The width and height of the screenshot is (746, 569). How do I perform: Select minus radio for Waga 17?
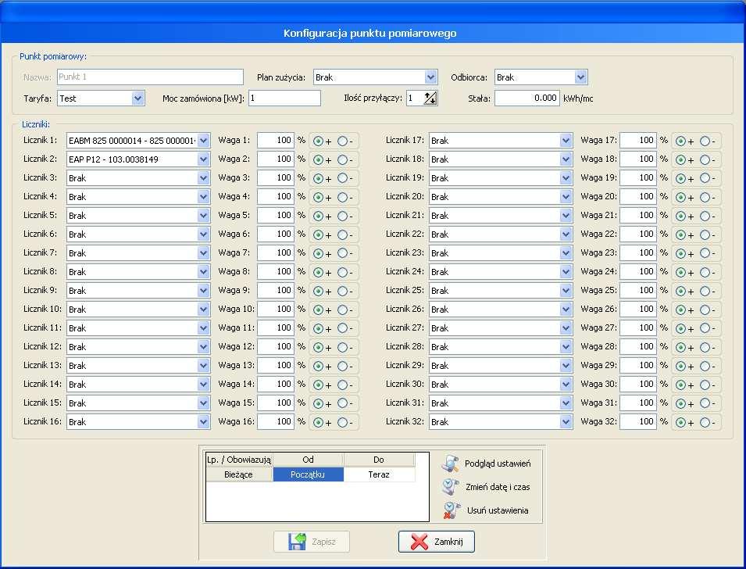(x=705, y=141)
